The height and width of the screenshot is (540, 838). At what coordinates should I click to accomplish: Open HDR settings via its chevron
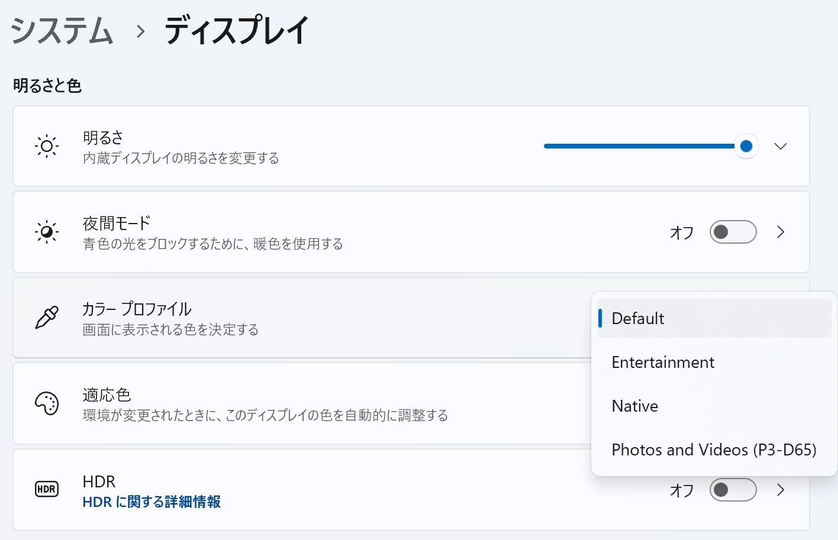pos(781,490)
